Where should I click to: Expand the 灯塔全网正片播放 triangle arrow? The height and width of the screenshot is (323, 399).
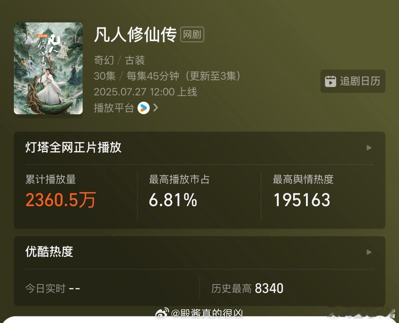click(369, 148)
